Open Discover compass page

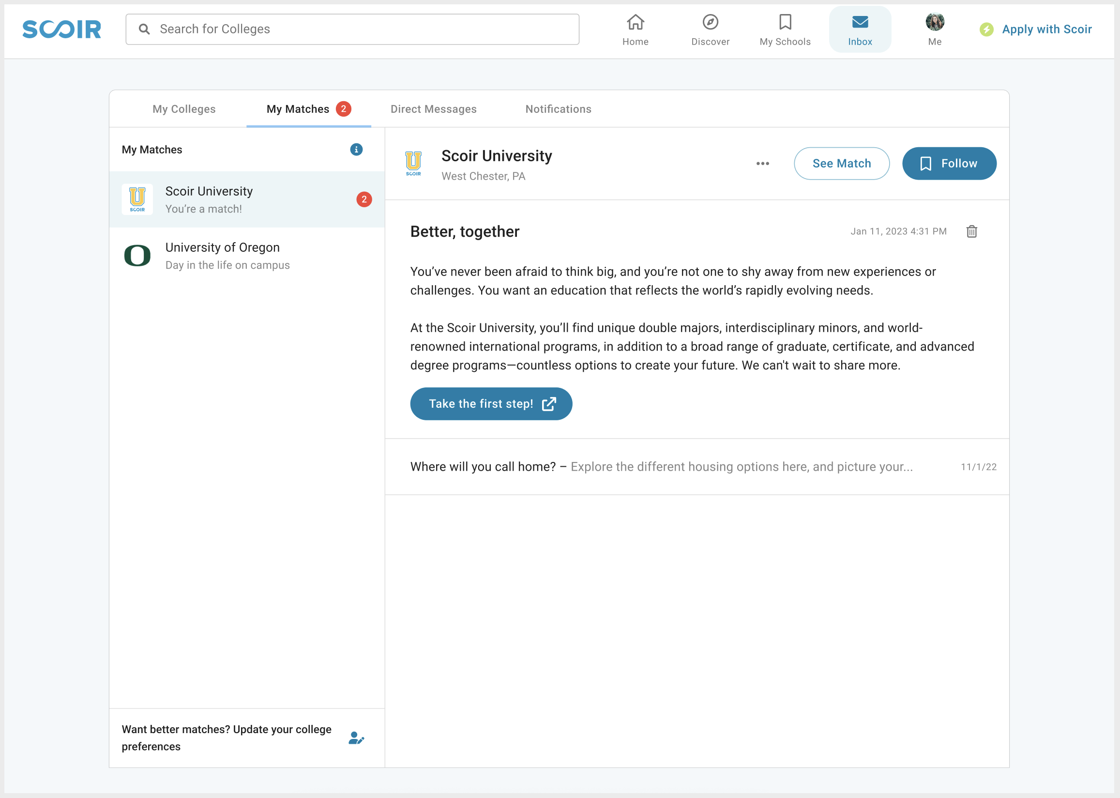point(710,30)
